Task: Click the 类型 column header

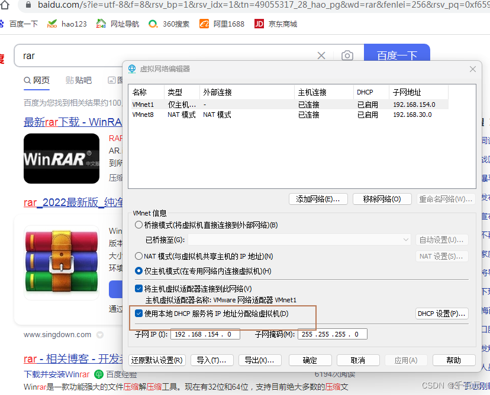Action: [182, 92]
